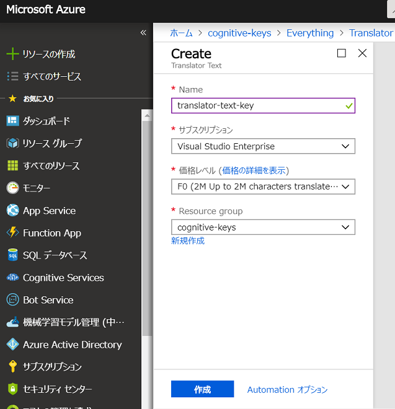Collapse the sidebar with the double-chevron icon
395x409 pixels.
143,33
